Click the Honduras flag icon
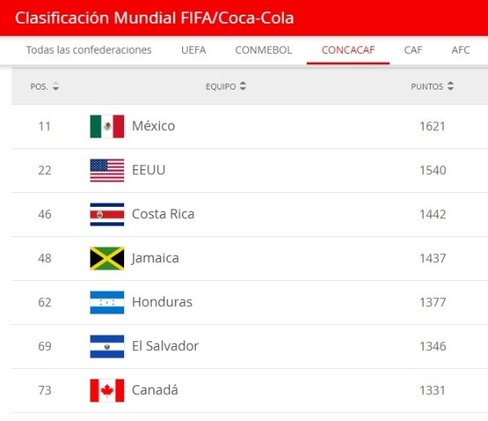Viewport: 488px width, 421px height. click(107, 302)
